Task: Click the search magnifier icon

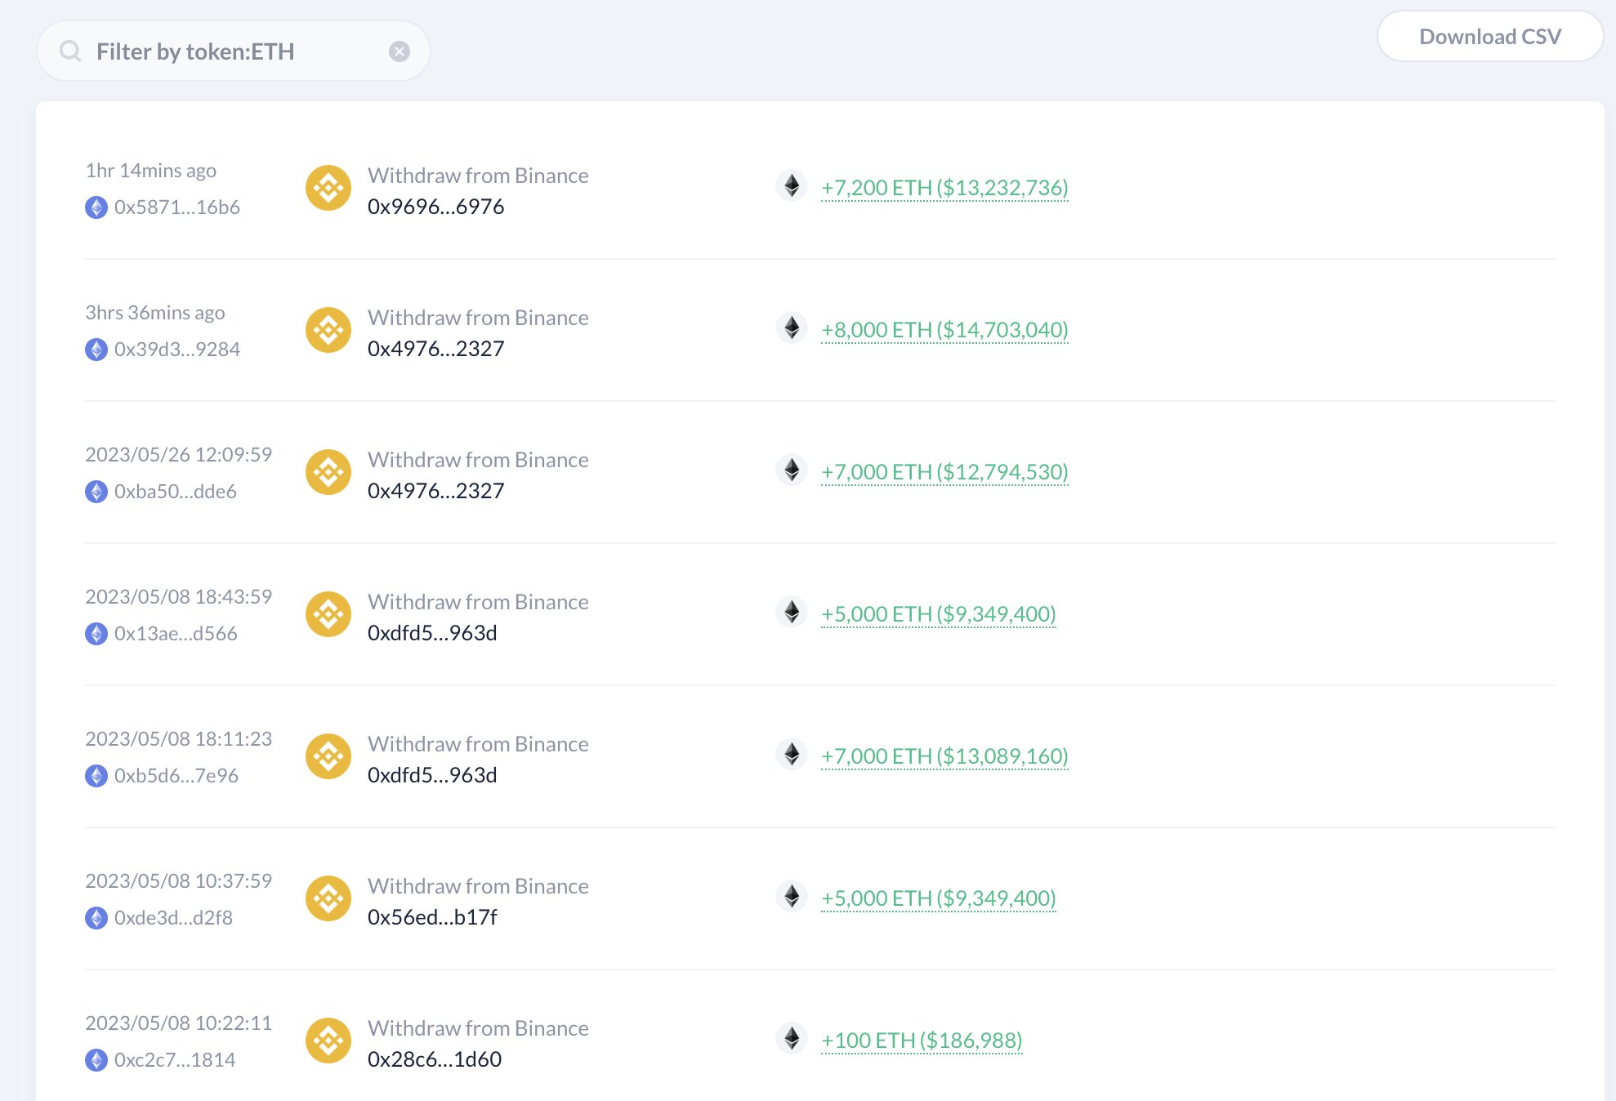Action: tap(71, 51)
